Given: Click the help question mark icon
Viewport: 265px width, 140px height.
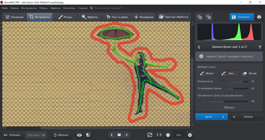Looking at the screenshot, I should pyautogui.click(x=260, y=47).
